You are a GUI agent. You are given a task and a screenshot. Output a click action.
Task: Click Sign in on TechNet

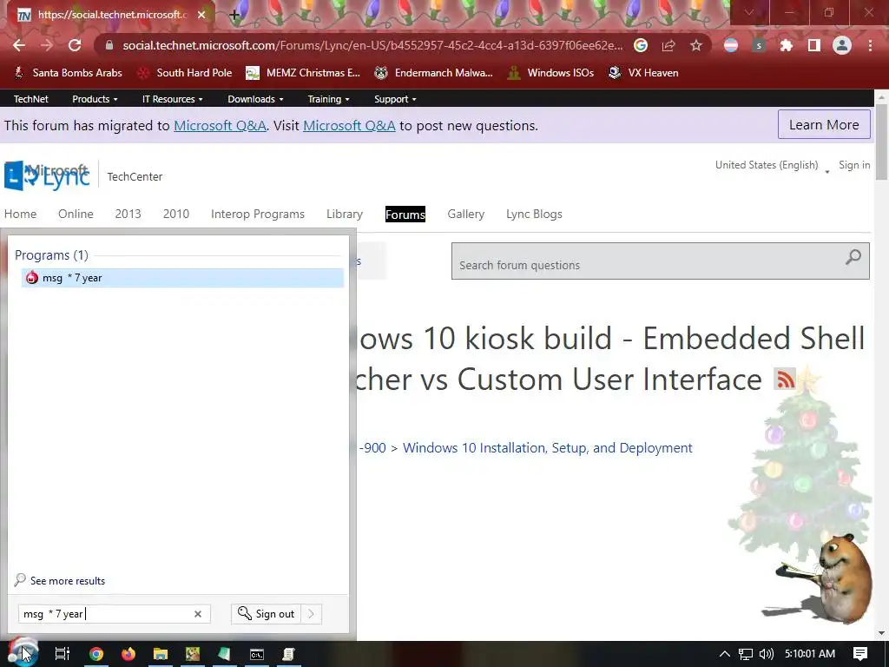(x=854, y=165)
